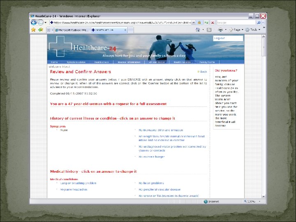296x222 pixels.
Task: Click the Add to Favorites star icon
Action: point(41,30)
